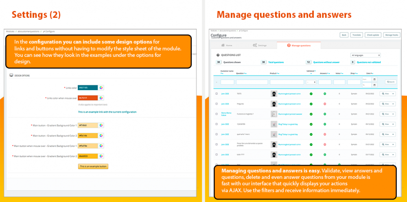Click the Product filter input field
This screenshot has width=407, height=202.
tap(287, 82)
